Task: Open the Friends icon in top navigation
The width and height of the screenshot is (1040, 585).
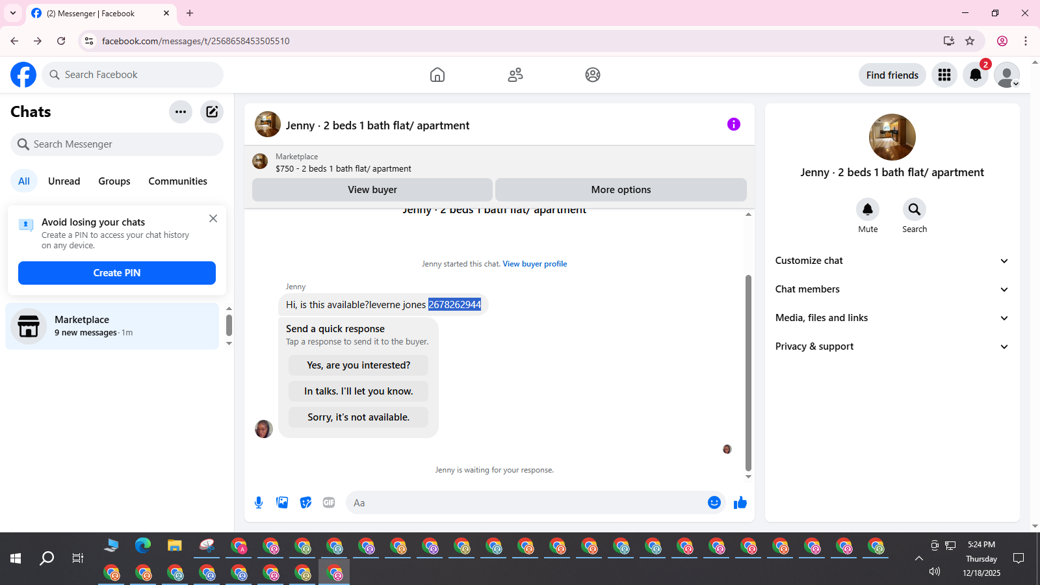Action: coord(515,75)
